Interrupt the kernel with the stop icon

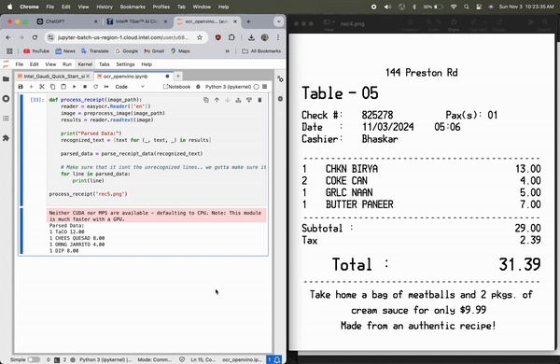85,87
